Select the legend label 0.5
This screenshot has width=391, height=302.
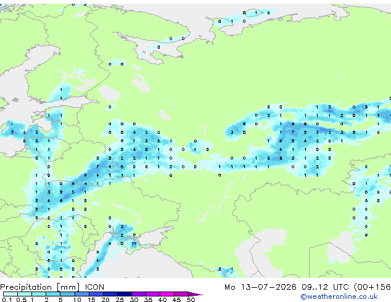point(22,300)
